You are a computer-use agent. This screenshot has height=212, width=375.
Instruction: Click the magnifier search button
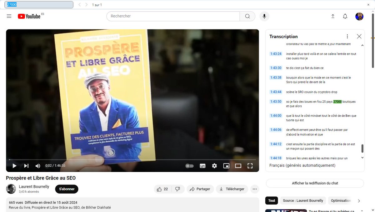pos(247,16)
